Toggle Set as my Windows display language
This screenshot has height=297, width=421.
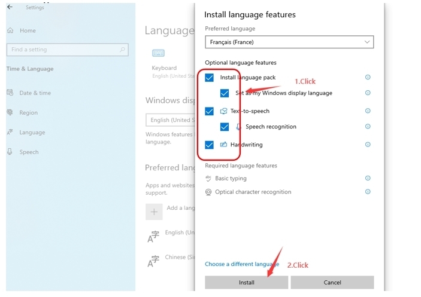point(225,93)
